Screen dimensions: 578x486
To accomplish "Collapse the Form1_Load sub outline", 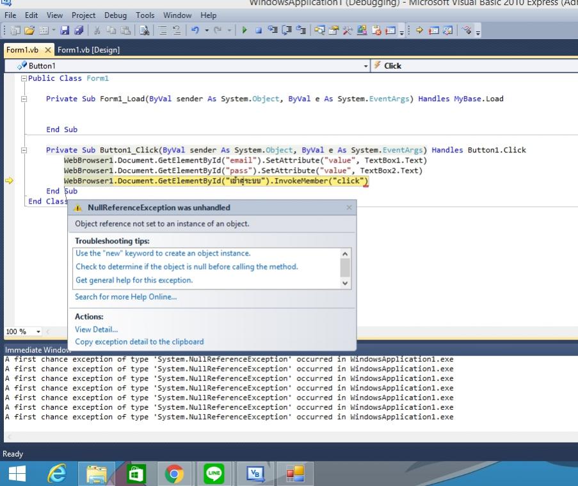I will point(24,99).
